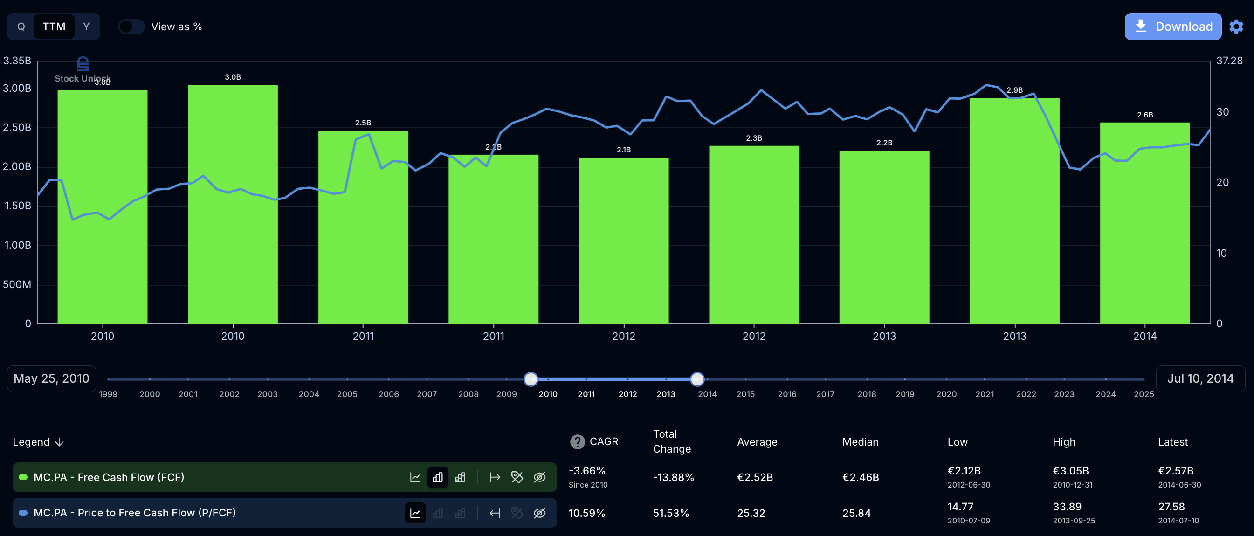Click the €2.52B average value
Viewport: 1254px width, 536px height.
coord(755,477)
